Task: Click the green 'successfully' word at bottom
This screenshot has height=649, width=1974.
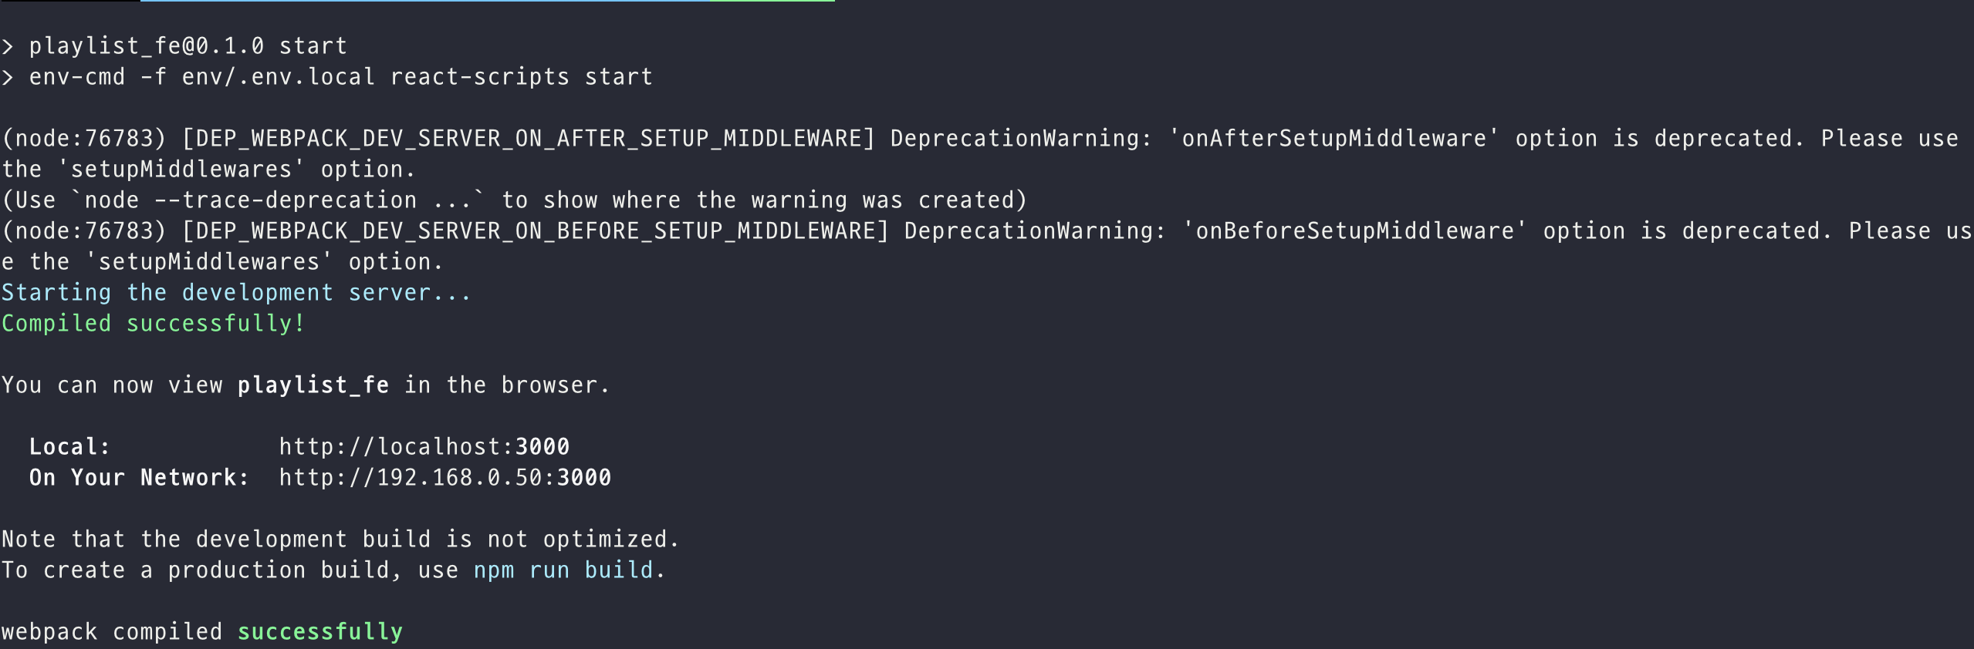Action: 320,632
